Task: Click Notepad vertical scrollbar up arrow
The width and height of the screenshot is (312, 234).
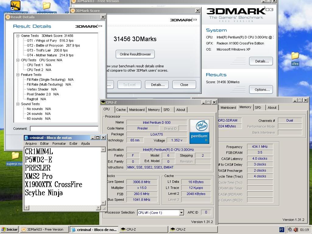Action: [x=103, y=150]
